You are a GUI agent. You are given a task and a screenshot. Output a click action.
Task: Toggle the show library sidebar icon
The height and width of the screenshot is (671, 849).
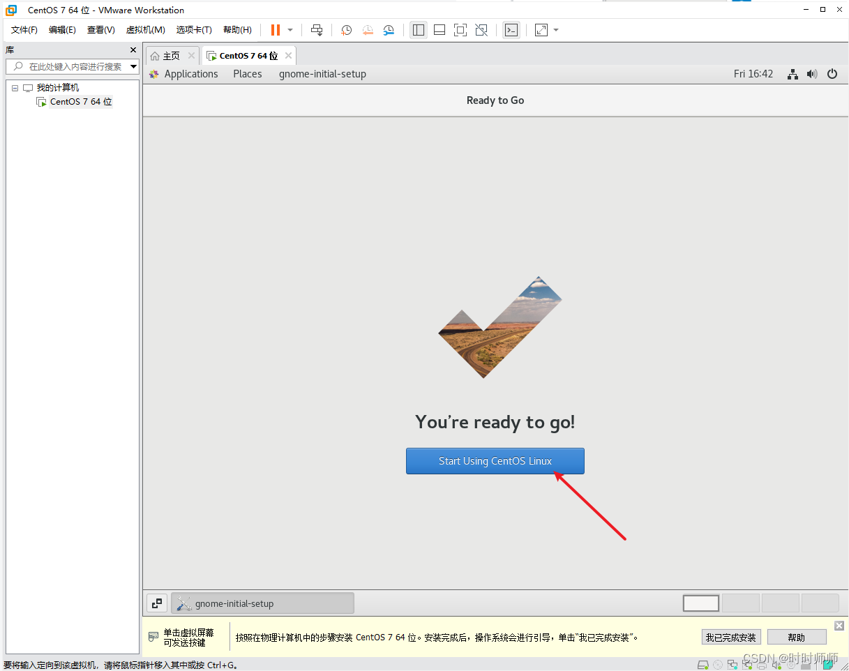[419, 30]
